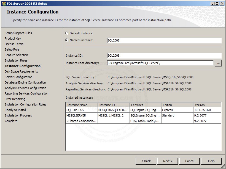The height and width of the screenshot is (169, 226).
Task: Click the DTS, Tools features cell
Action: click(x=146, y=121)
